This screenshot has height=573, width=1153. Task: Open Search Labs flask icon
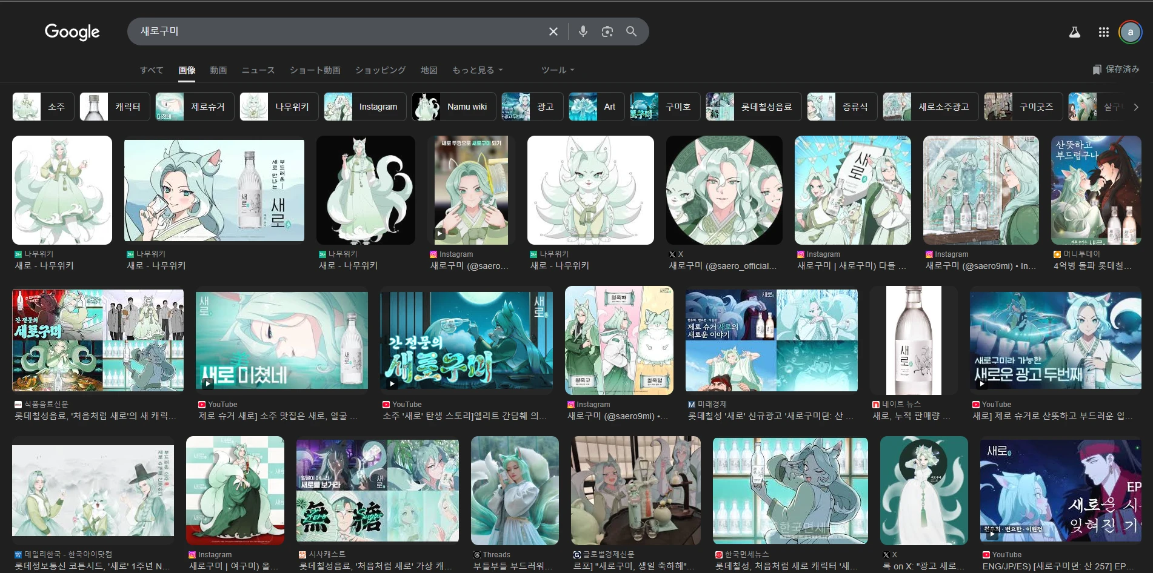click(1074, 32)
